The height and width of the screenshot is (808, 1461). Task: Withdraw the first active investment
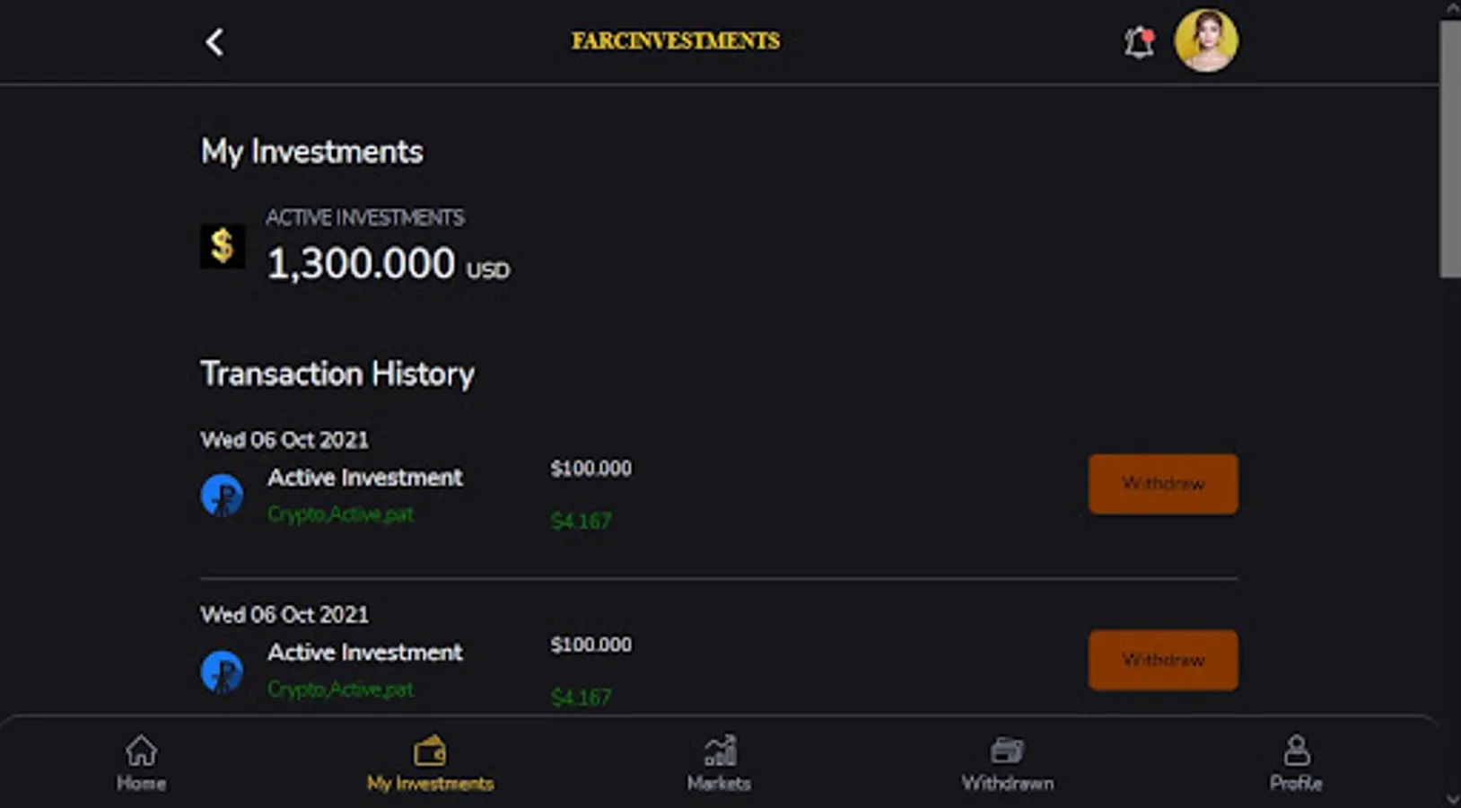(1163, 484)
